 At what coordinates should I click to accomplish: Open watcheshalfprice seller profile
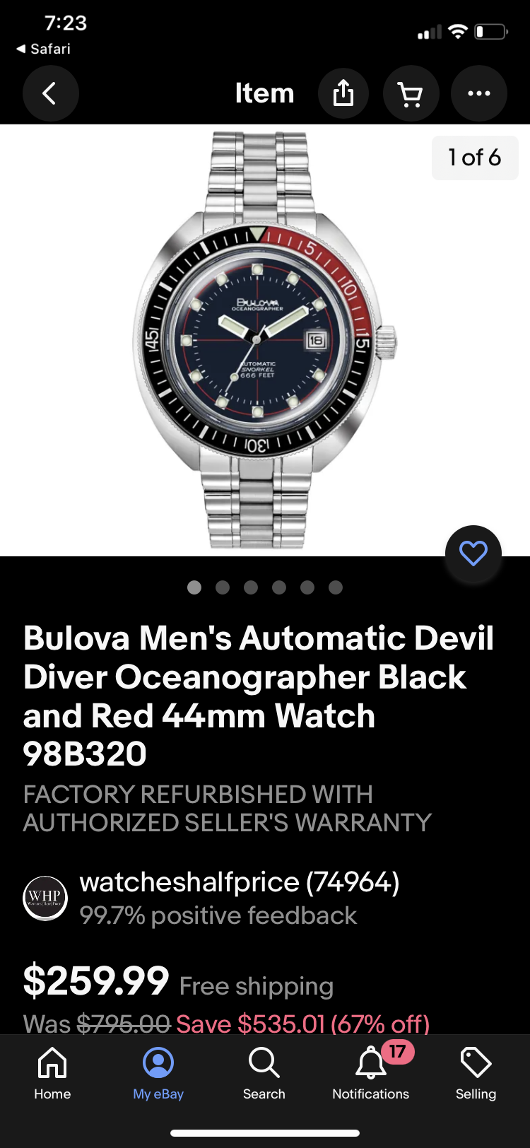click(x=240, y=882)
